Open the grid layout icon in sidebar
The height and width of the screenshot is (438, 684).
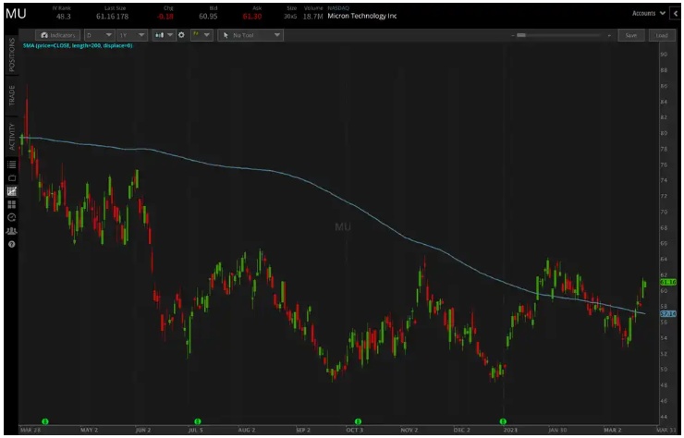tap(12, 204)
